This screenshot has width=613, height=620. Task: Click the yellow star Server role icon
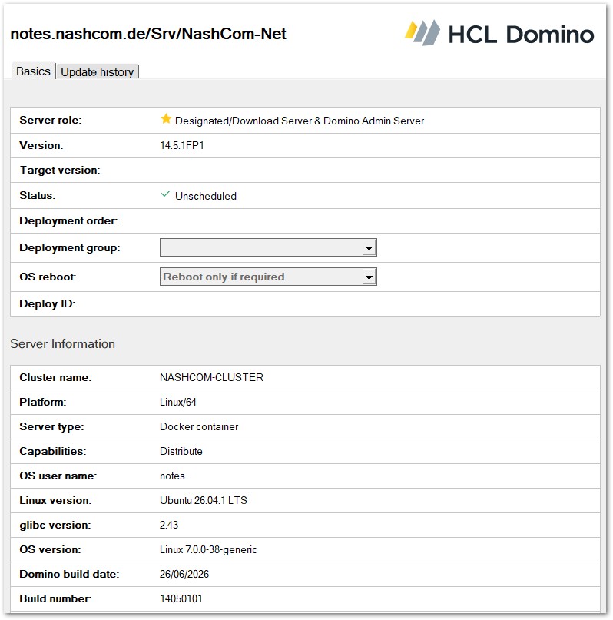tap(166, 118)
